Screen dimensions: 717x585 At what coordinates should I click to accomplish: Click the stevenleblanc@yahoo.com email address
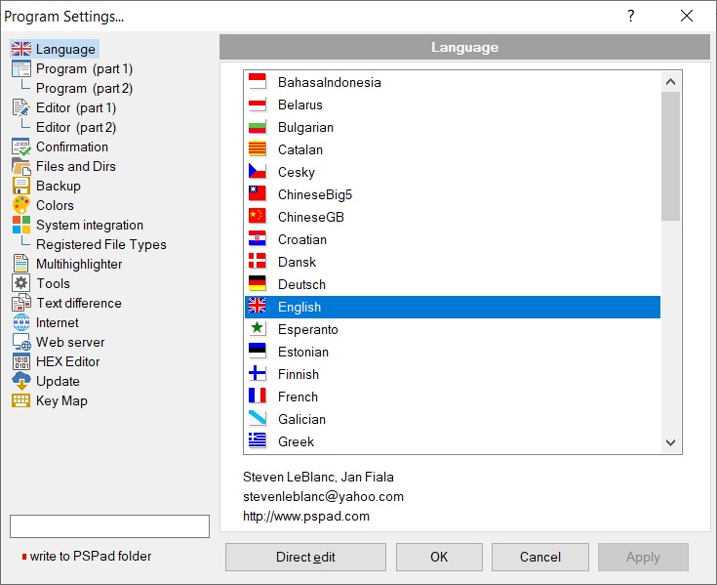tap(323, 497)
